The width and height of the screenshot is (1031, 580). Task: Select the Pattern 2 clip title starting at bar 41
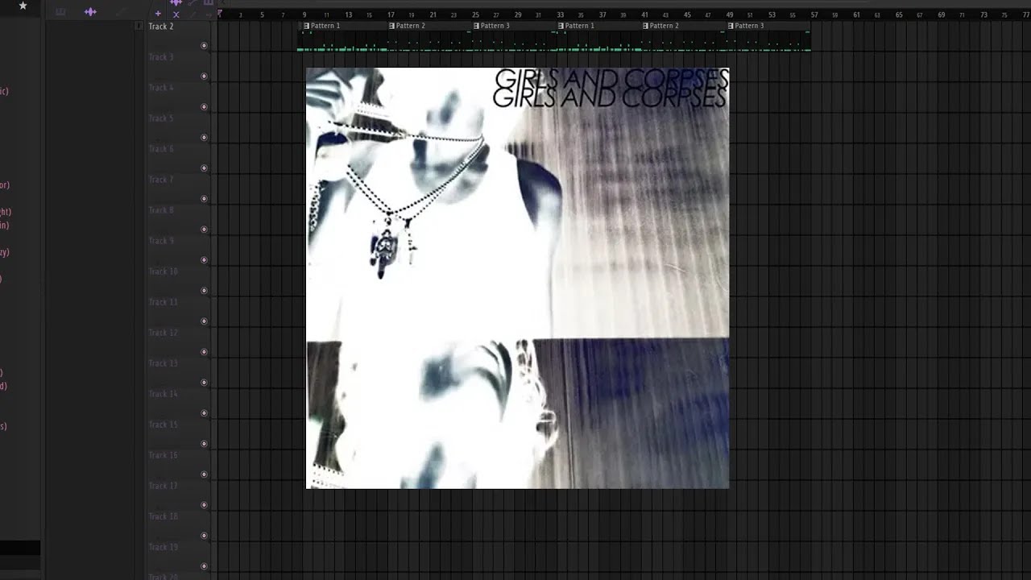pos(665,26)
